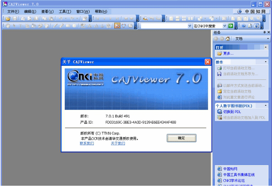Screen dimensions: 272x193
Task: Close the About CAJViewer dialog
Action: click(208, 62)
